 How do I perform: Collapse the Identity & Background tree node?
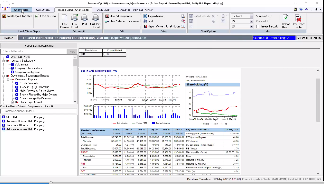4,61
